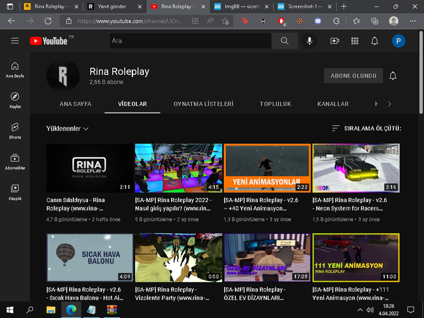
Task: Open the YouTube apps grid
Action: tap(355, 41)
